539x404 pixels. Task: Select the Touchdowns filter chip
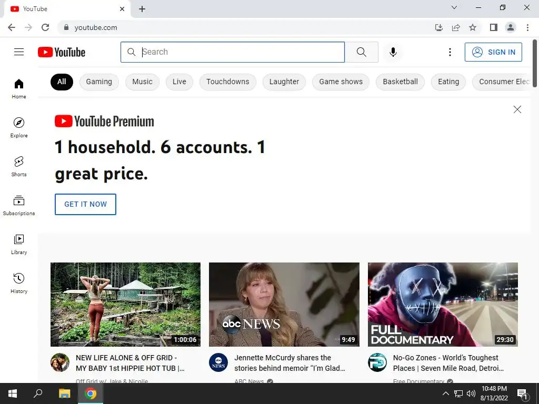click(x=227, y=82)
